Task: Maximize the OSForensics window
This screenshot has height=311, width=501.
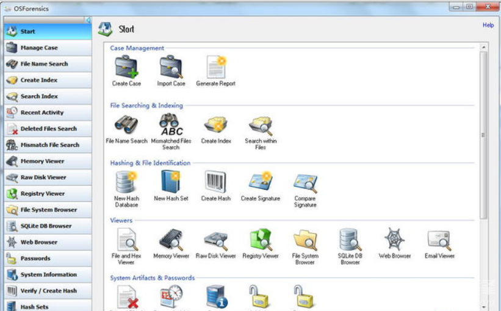Action: click(x=469, y=7)
